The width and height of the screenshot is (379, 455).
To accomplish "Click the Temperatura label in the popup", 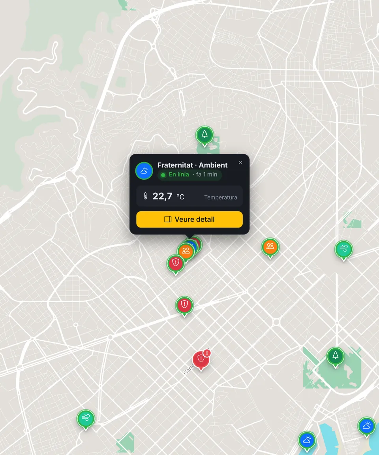I will pos(220,197).
